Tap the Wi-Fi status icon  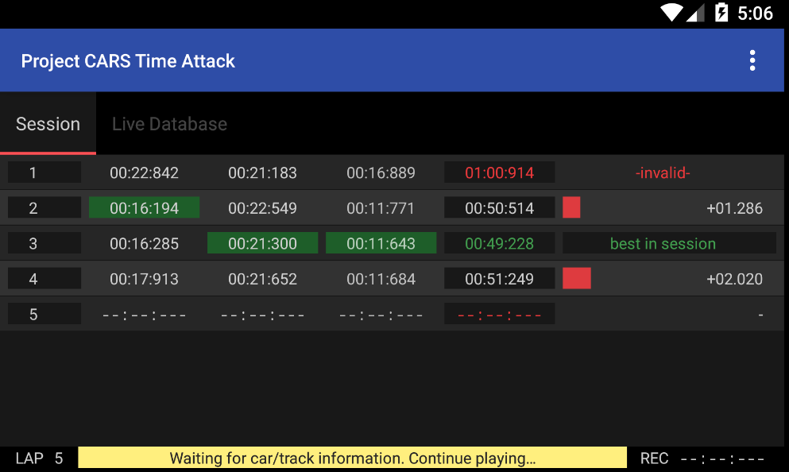click(x=671, y=13)
